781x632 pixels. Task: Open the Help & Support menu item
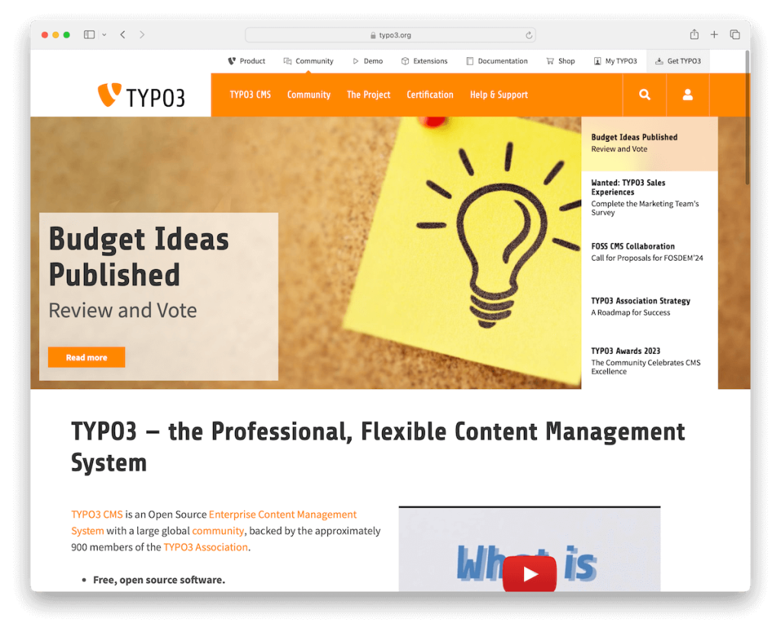(499, 95)
